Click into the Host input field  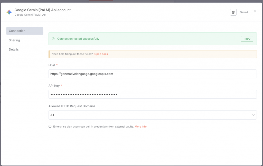153,74
